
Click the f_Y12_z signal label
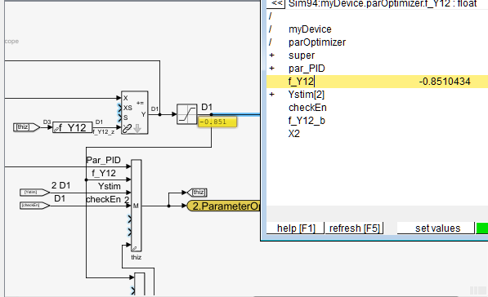[104, 131]
